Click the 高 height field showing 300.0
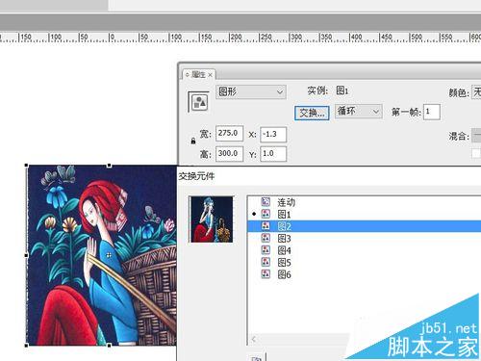Screen dimensions: 481x361 [x=229, y=153]
